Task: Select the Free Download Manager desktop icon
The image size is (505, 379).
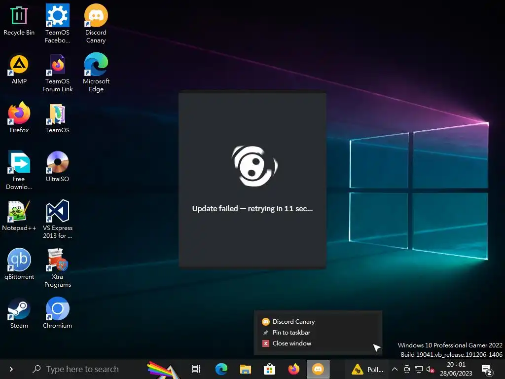Action: tap(19, 170)
